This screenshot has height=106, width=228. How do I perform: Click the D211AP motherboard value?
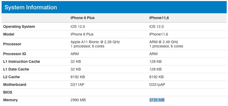pyautogui.click(x=78, y=85)
